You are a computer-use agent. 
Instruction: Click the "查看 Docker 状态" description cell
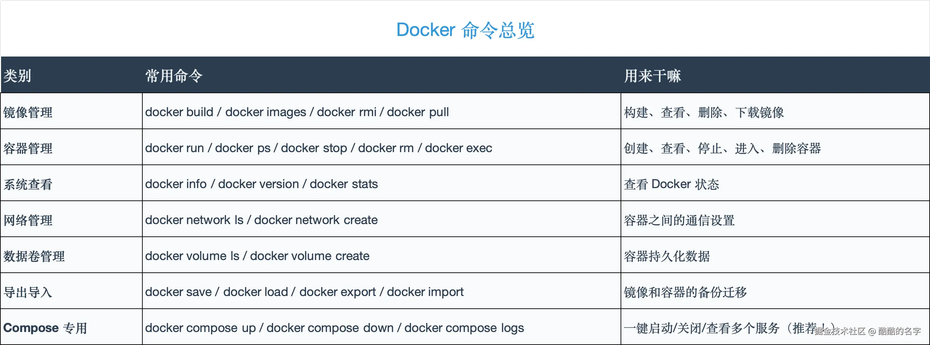671,184
